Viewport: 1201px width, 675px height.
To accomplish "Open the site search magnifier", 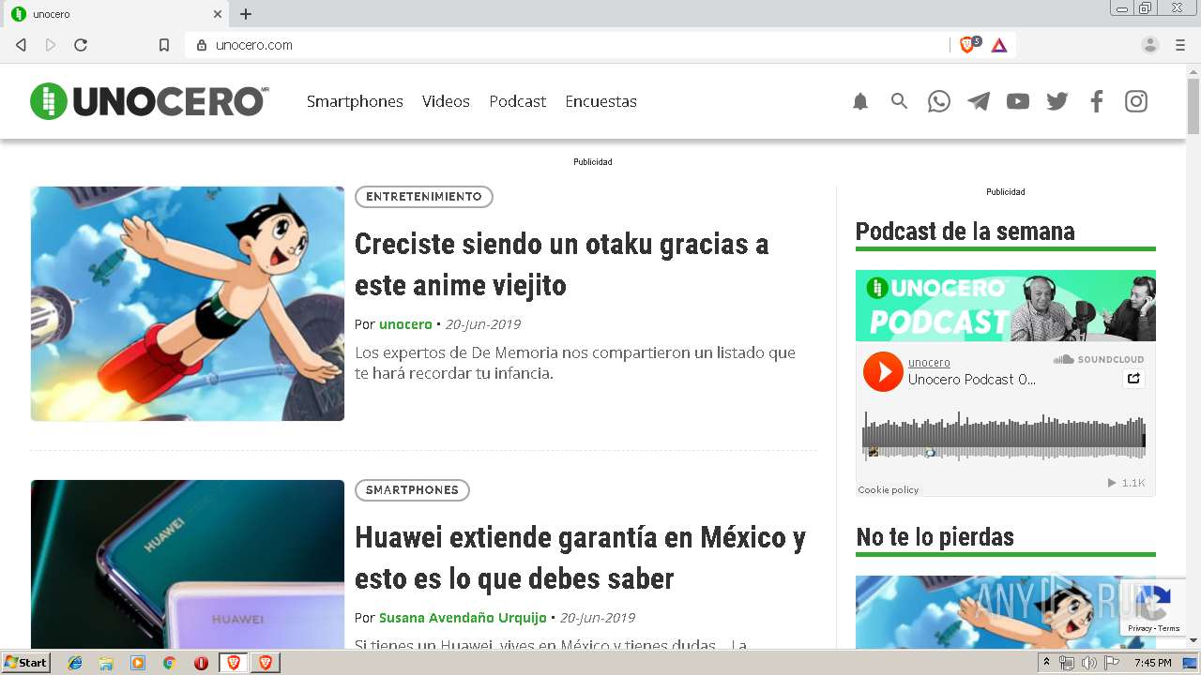I will coord(900,101).
